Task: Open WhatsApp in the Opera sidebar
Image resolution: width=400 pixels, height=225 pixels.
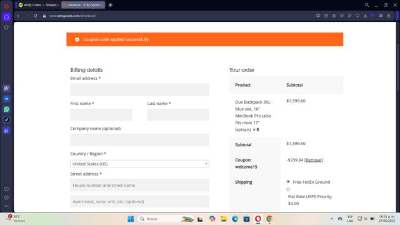Action: point(6,109)
